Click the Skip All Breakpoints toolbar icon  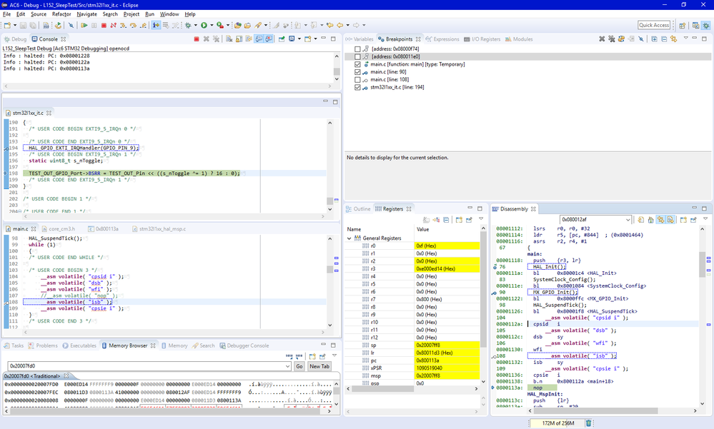tap(71, 26)
